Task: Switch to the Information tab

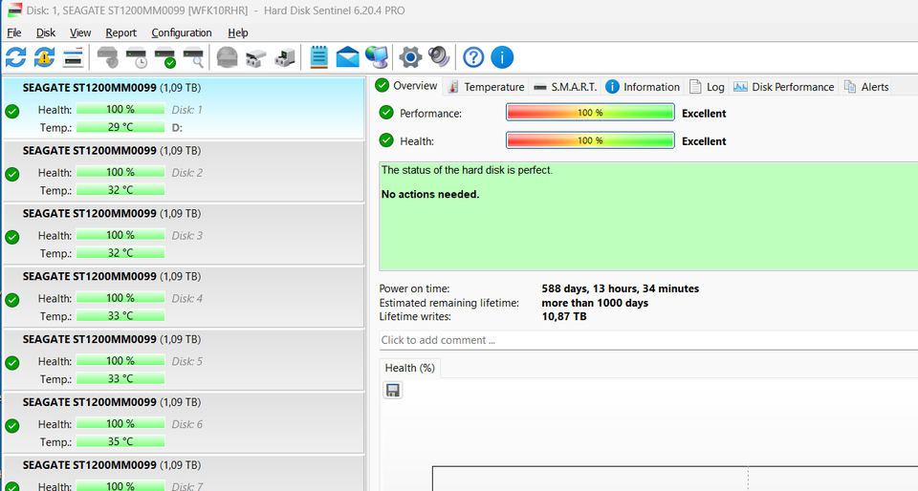Action: [643, 87]
